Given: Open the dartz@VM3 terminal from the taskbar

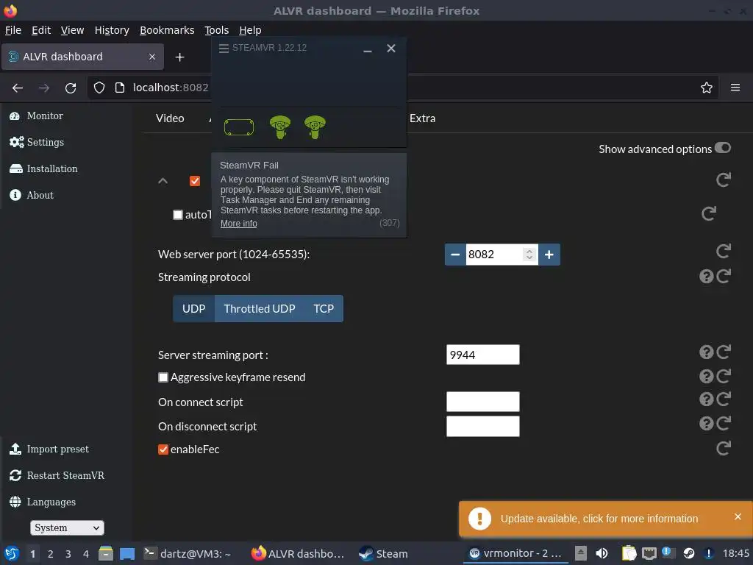Looking at the screenshot, I should click(188, 554).
